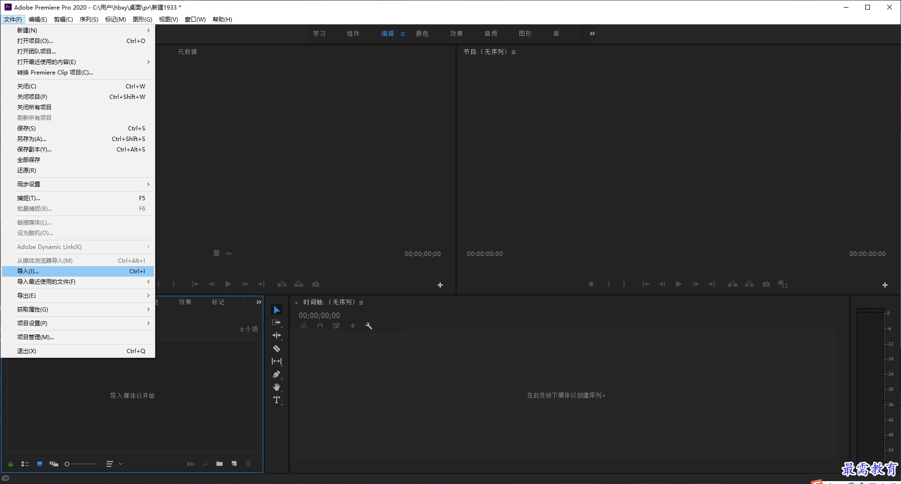Automate to sequence icon in Project panel
The height and width of the screenshot is (484, 901).
click(191, 463)
